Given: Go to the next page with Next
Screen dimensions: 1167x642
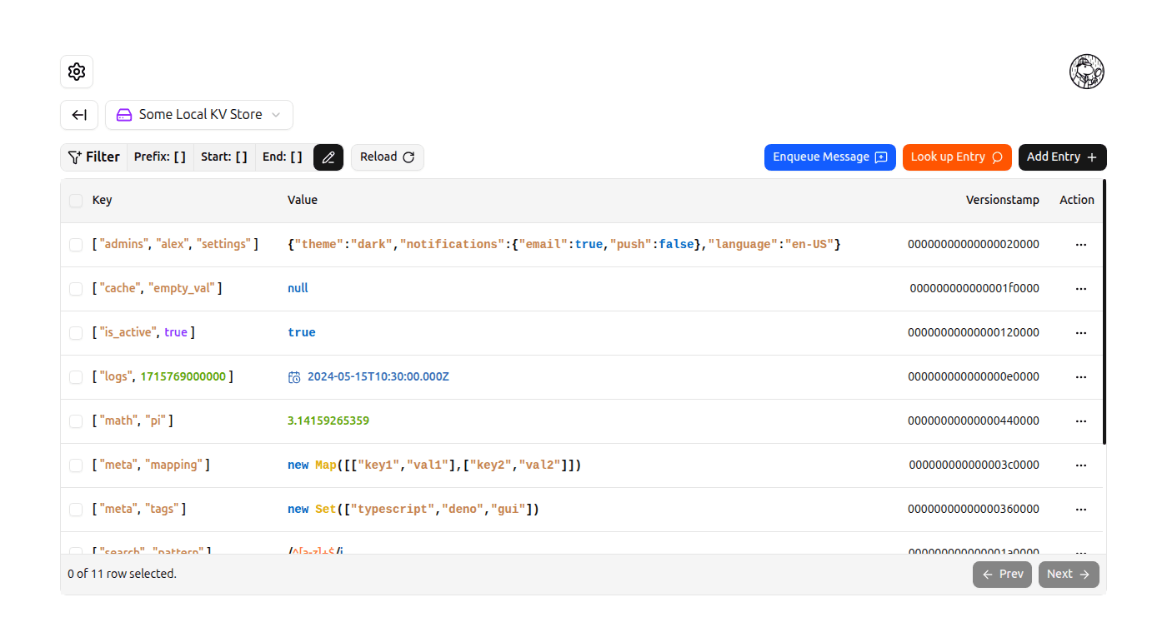Looking at the screenshot, I should [1068, 574].
